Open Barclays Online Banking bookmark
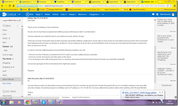This screenshot has width=178, height=106. [10, 9]
